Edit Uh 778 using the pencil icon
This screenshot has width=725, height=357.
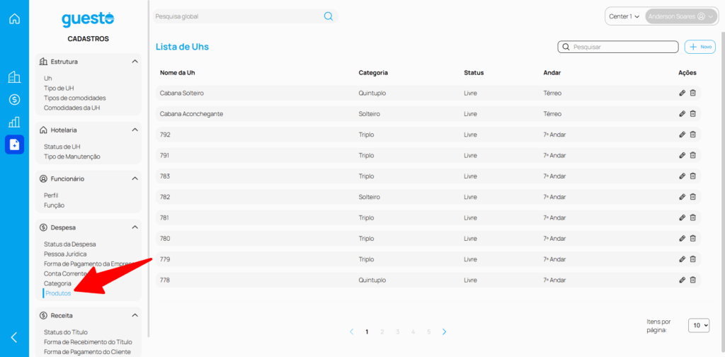tap(682, 280)
